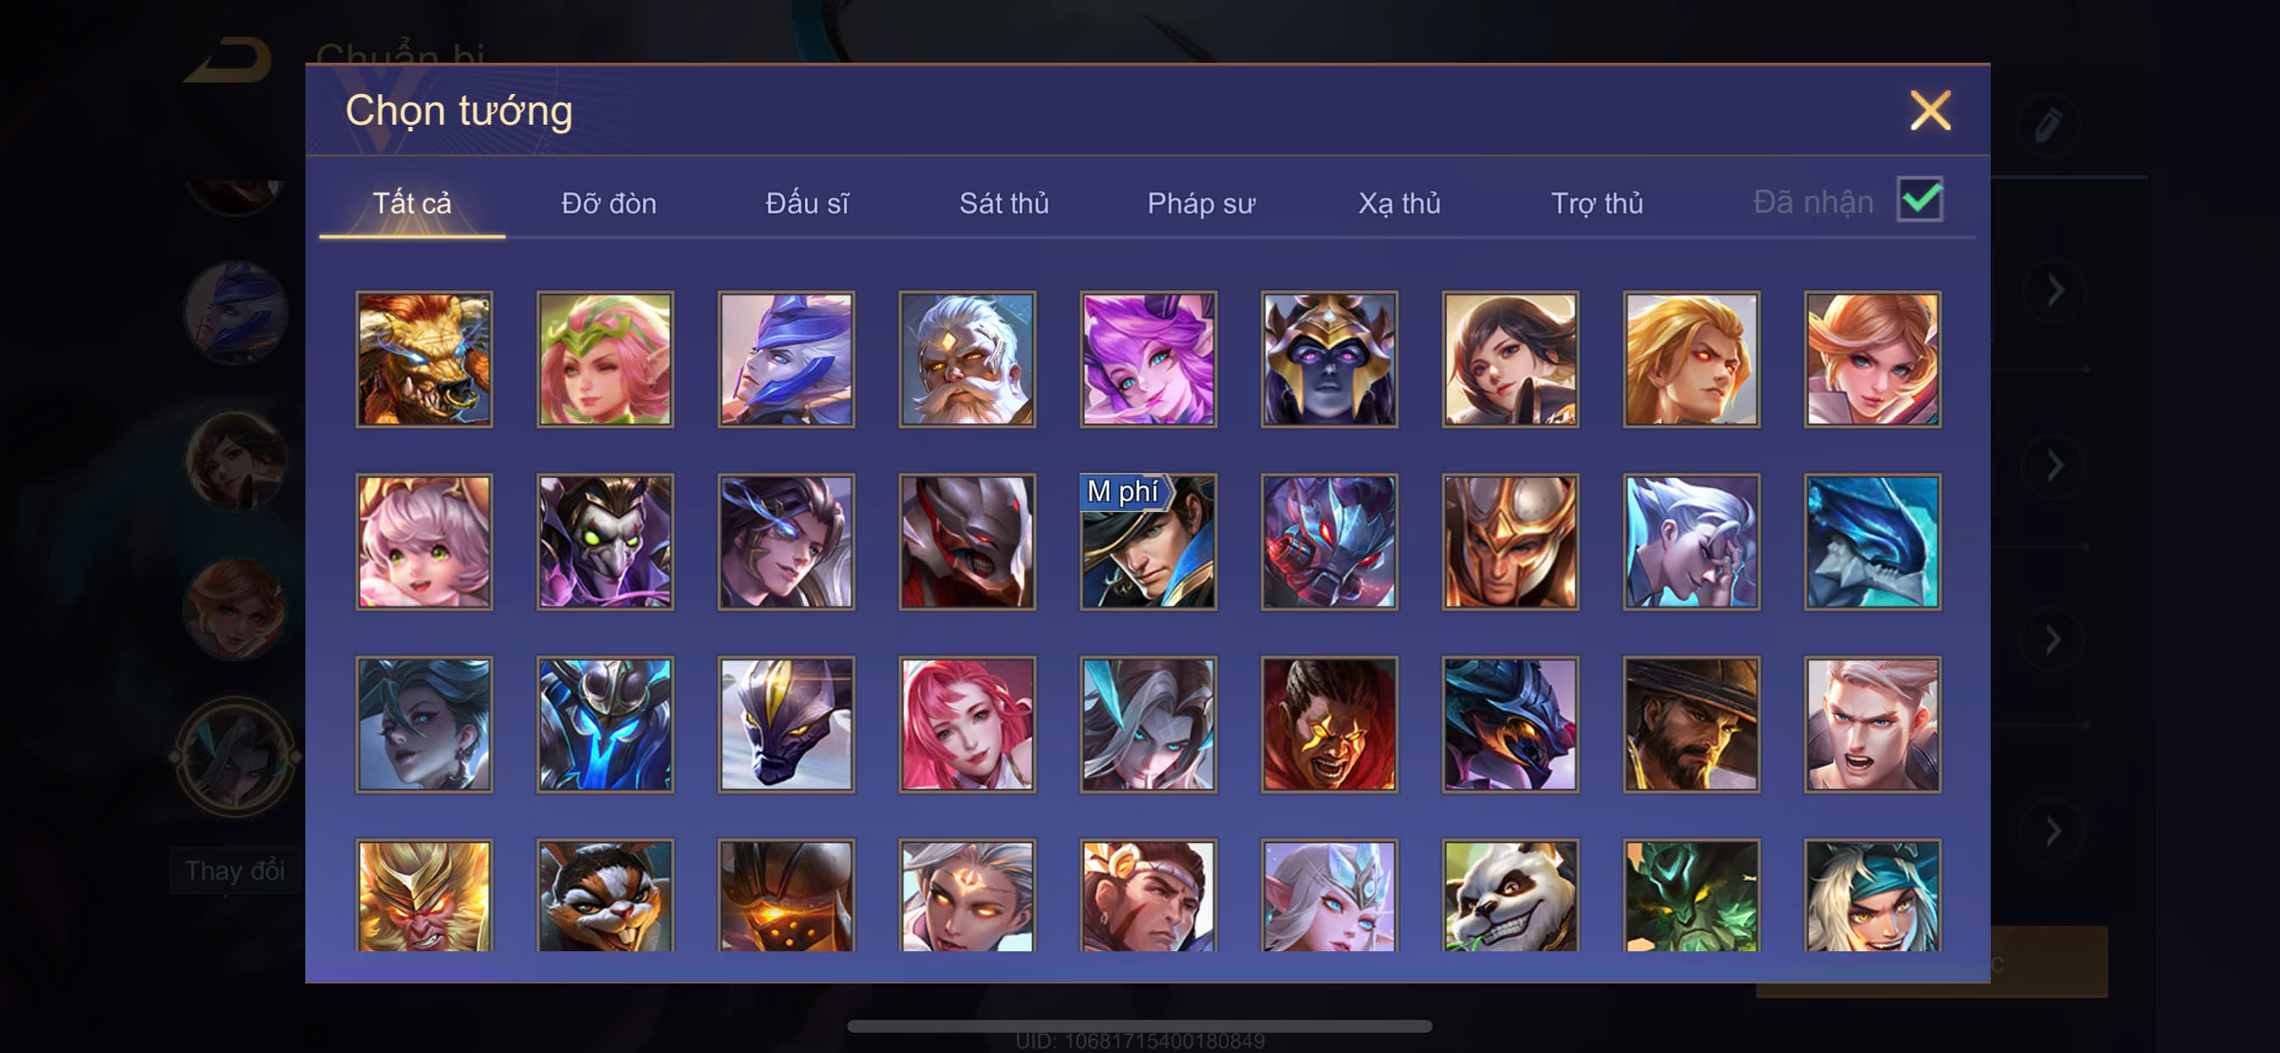
Task: Open the "Trợ thủ" tab
Action: (1596, 203)
